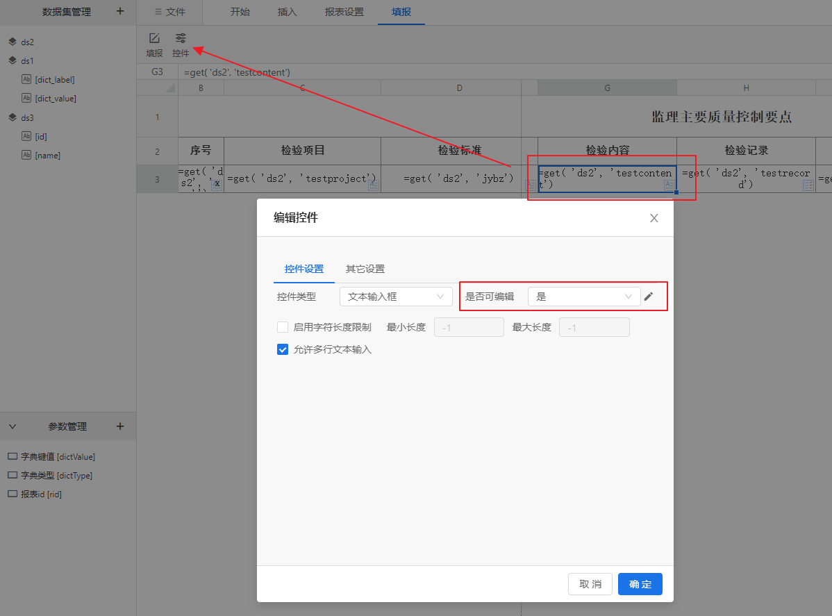Switch to the 报表设置 tab

tap(344, 12)
